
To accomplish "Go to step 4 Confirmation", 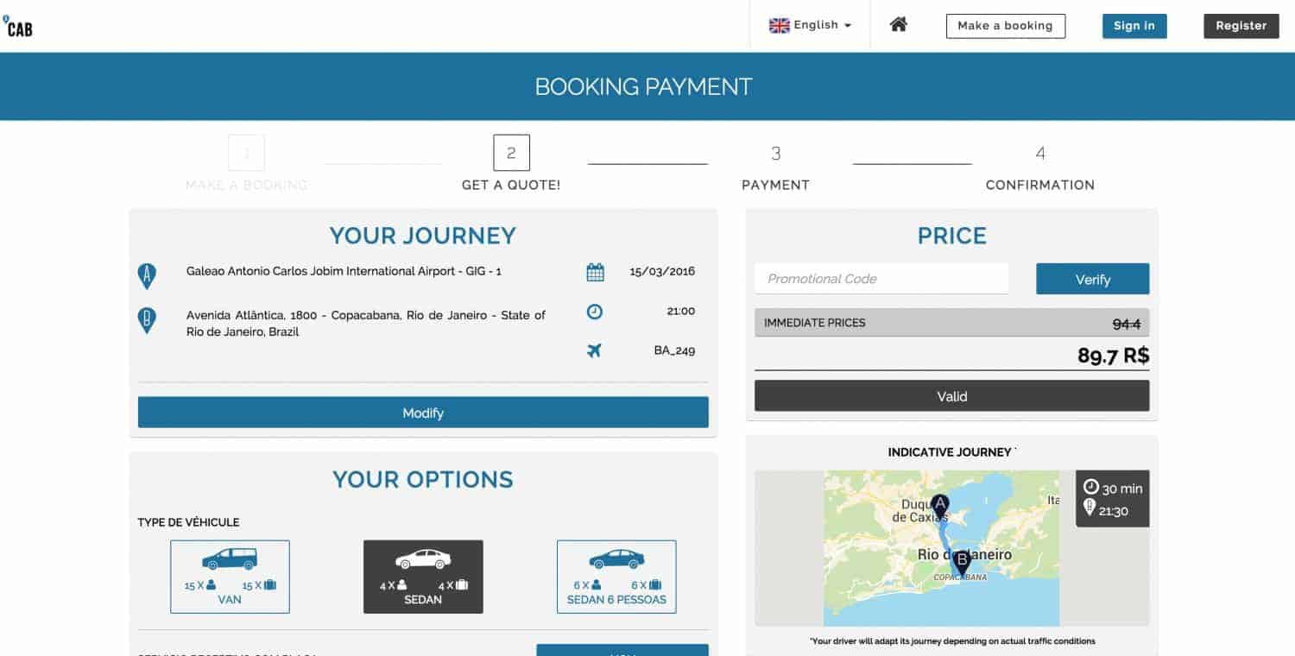I will coord(1040,167).
